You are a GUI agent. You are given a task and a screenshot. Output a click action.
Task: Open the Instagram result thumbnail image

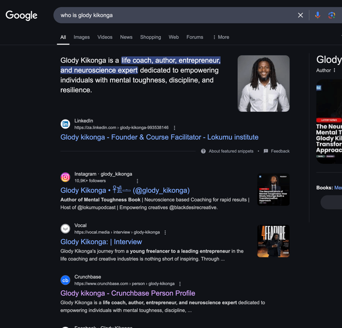[x=273, y=190]
